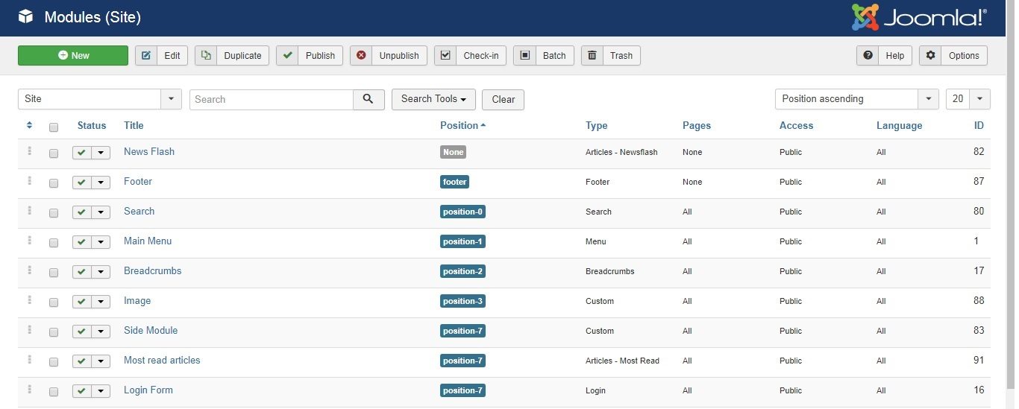The image size is (1019, 409).
Task: Click the Publish checkmark toolbar button
Action: point(310,55)
